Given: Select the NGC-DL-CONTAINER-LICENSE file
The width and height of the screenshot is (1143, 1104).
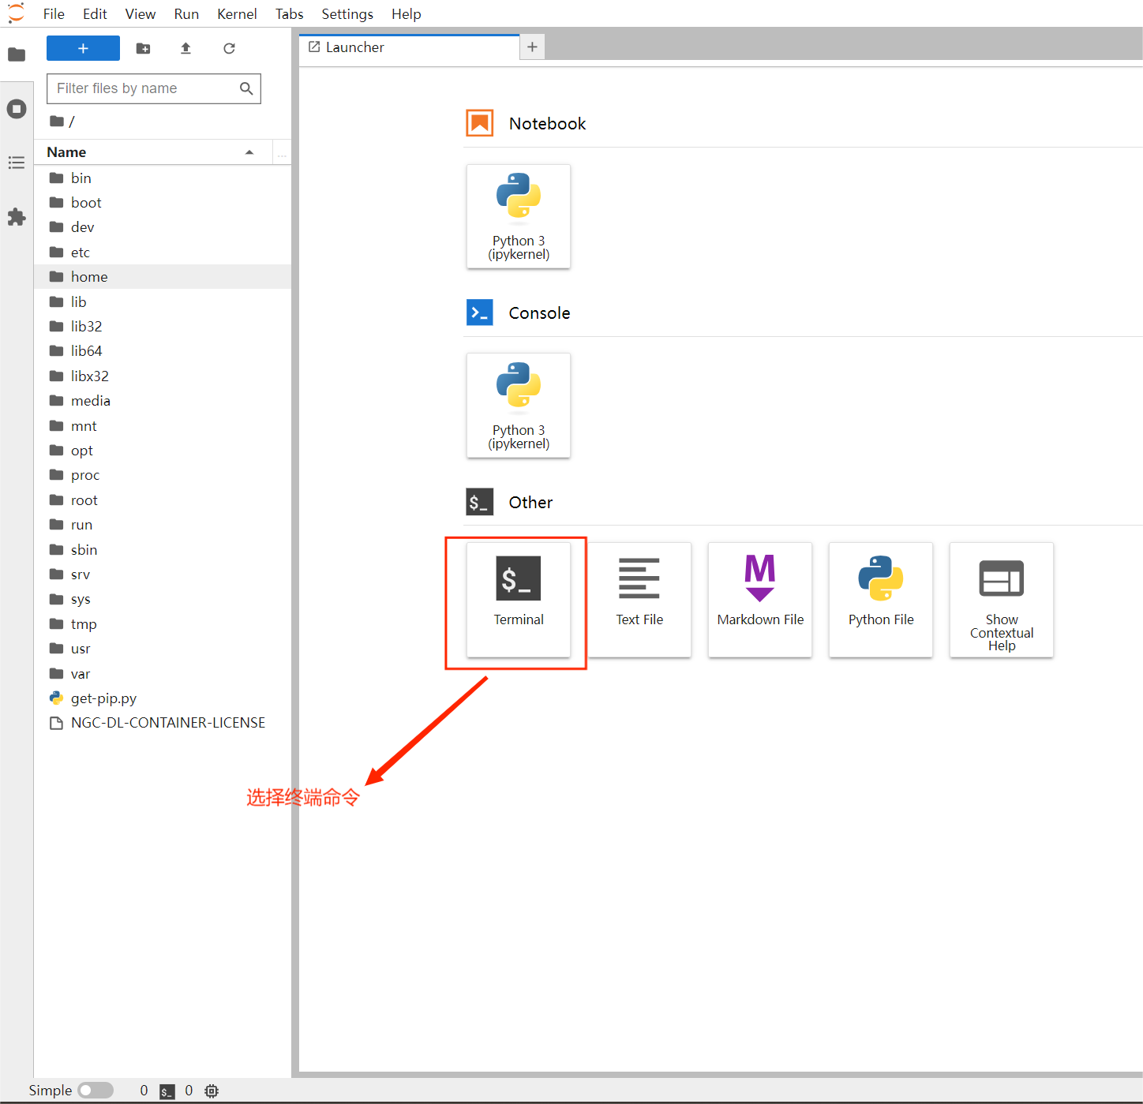Looking at the screenshot, I should coord(163,723).
